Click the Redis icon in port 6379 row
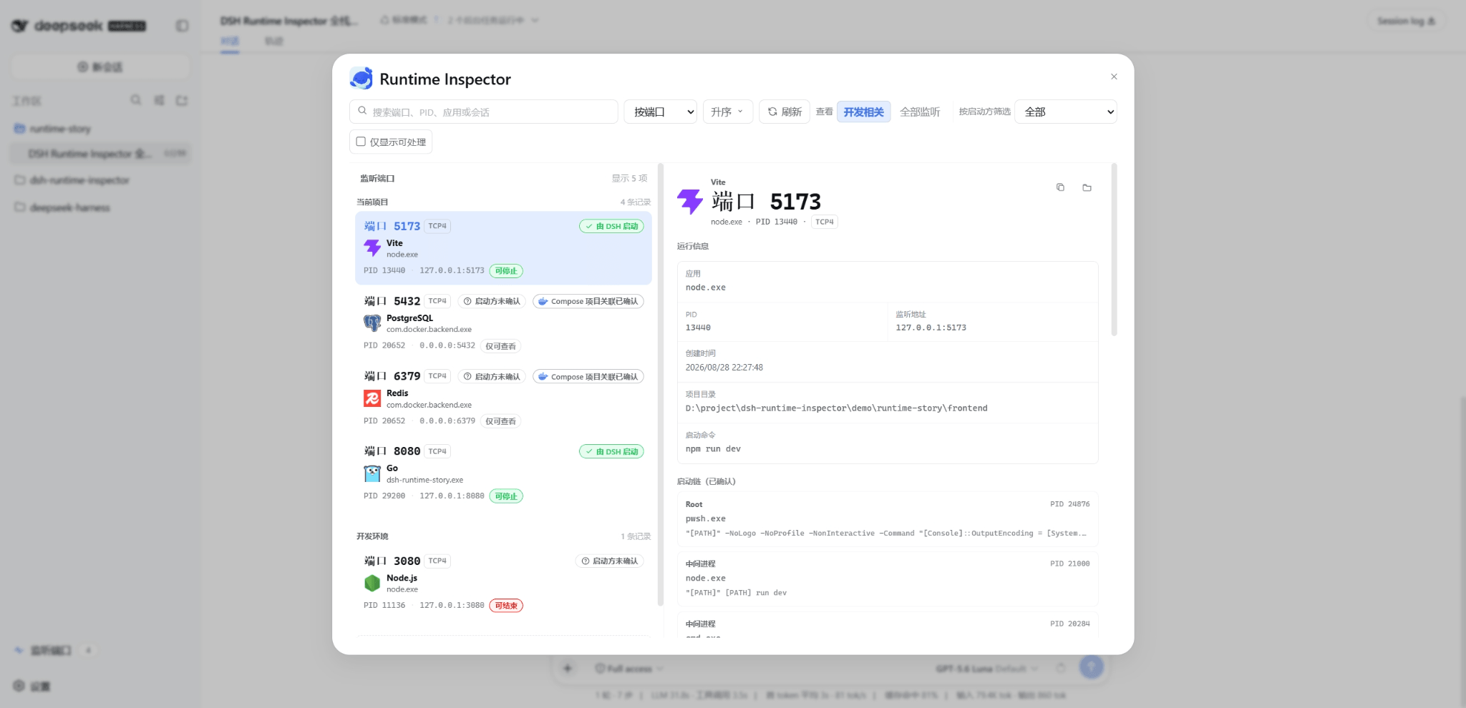This screenshot has height=708, width=1466. (372, 398)
